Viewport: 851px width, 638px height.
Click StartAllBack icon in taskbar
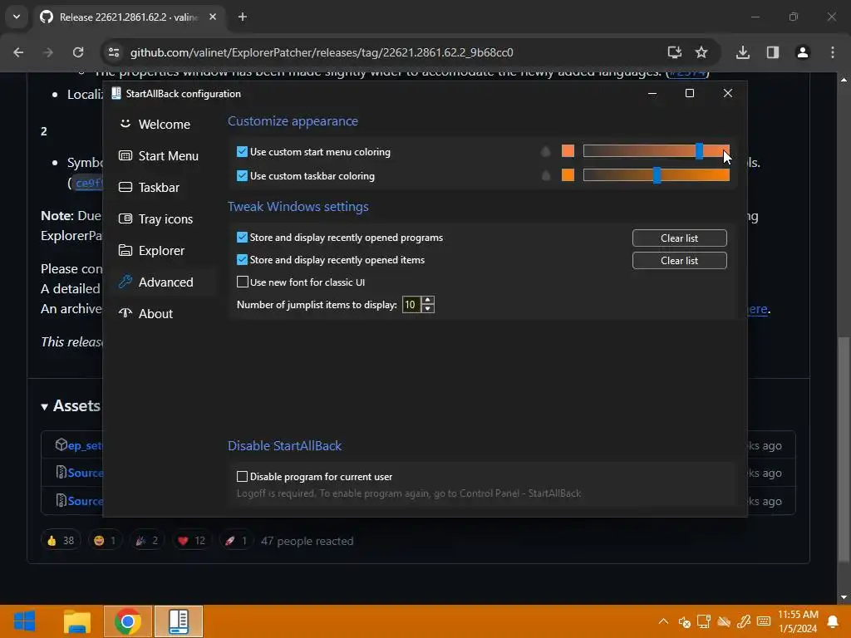pyautogui.click(x=179, y=621)
